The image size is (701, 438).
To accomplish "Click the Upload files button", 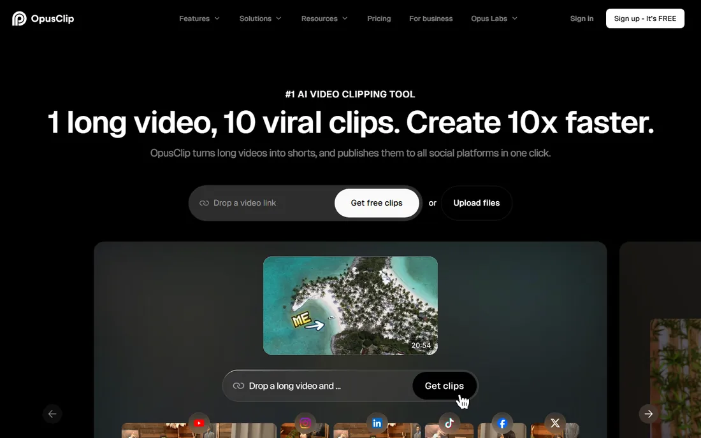I will point(477,203).
